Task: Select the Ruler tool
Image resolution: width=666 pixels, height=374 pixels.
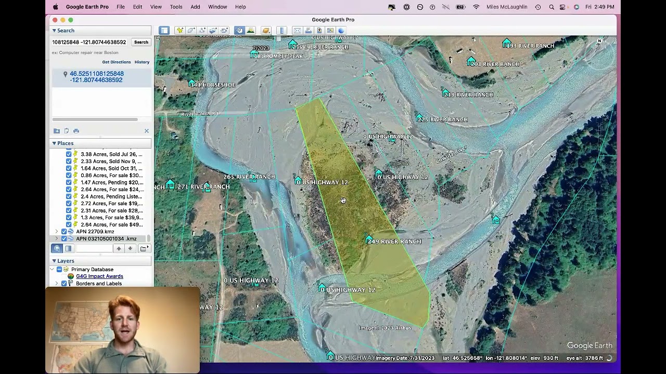Action: pyautogui.click(x=282, y=31)
